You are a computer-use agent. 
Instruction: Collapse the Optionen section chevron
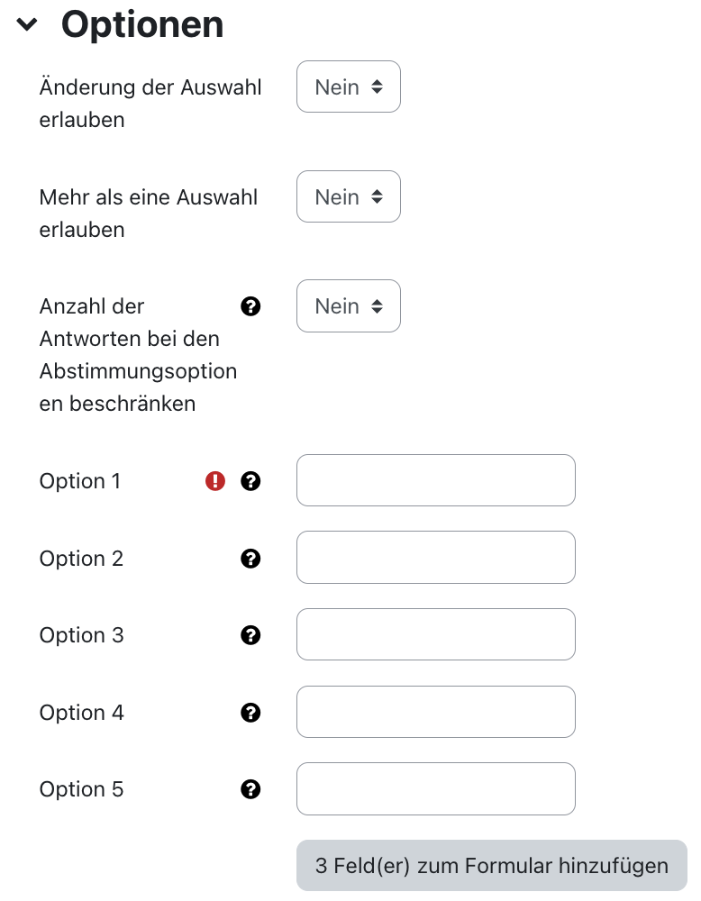(x=26, y=24)
